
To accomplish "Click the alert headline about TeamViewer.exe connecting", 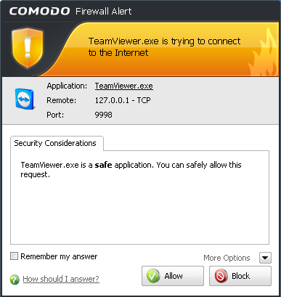I will coord(164,47).
